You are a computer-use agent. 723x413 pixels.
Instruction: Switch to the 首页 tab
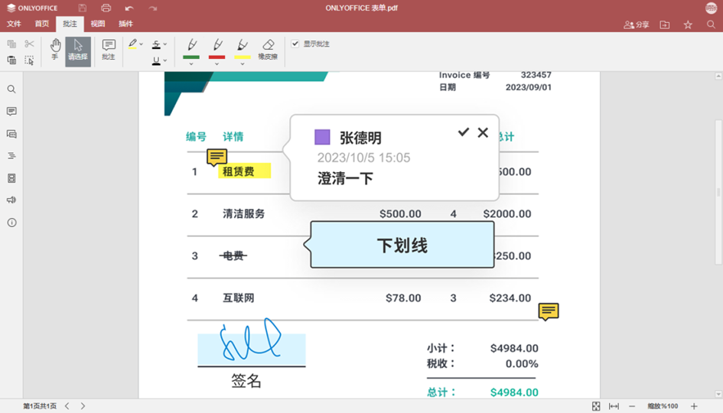pos(42,24)
